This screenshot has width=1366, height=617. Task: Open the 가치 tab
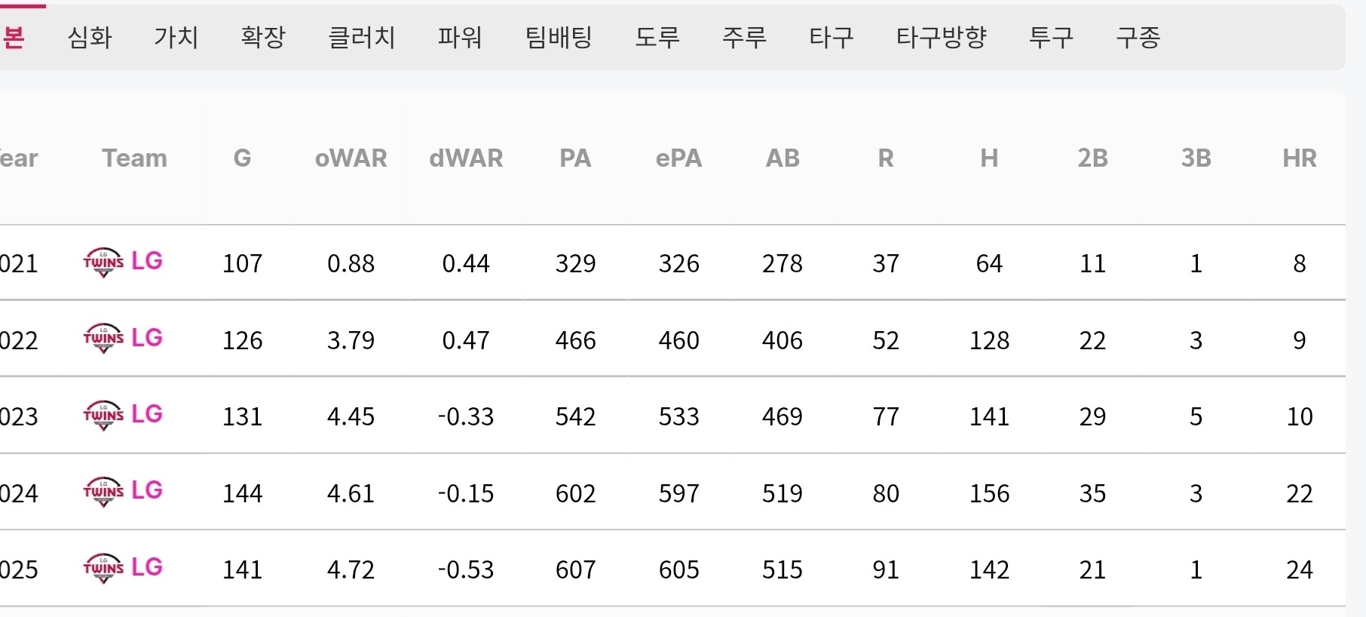click(x=176, y=37)
